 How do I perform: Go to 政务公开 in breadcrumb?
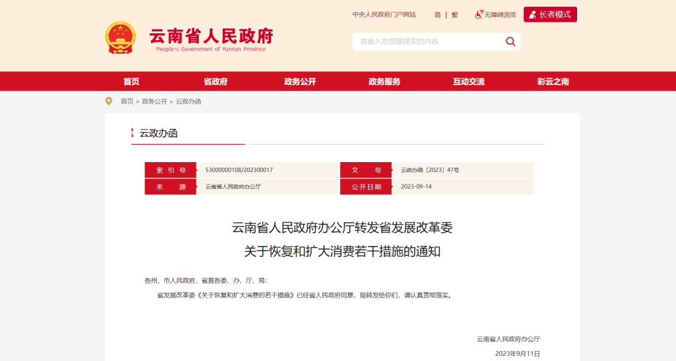click(155, 101)
